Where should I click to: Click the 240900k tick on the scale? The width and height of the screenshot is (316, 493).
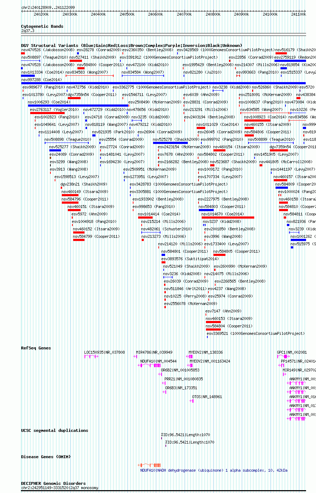click(x=241, y=14)
